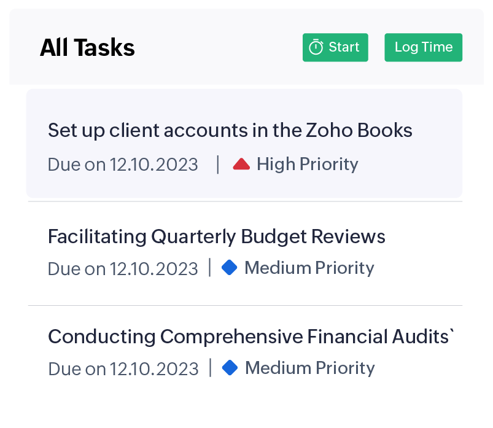493x428 pixels.
Task: Open Facilitating Quarterly Budget Reviews task
Action: (216, 236)
